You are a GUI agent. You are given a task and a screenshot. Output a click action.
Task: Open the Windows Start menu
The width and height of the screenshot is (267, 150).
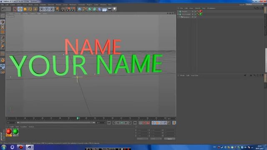tap(3, 147)
